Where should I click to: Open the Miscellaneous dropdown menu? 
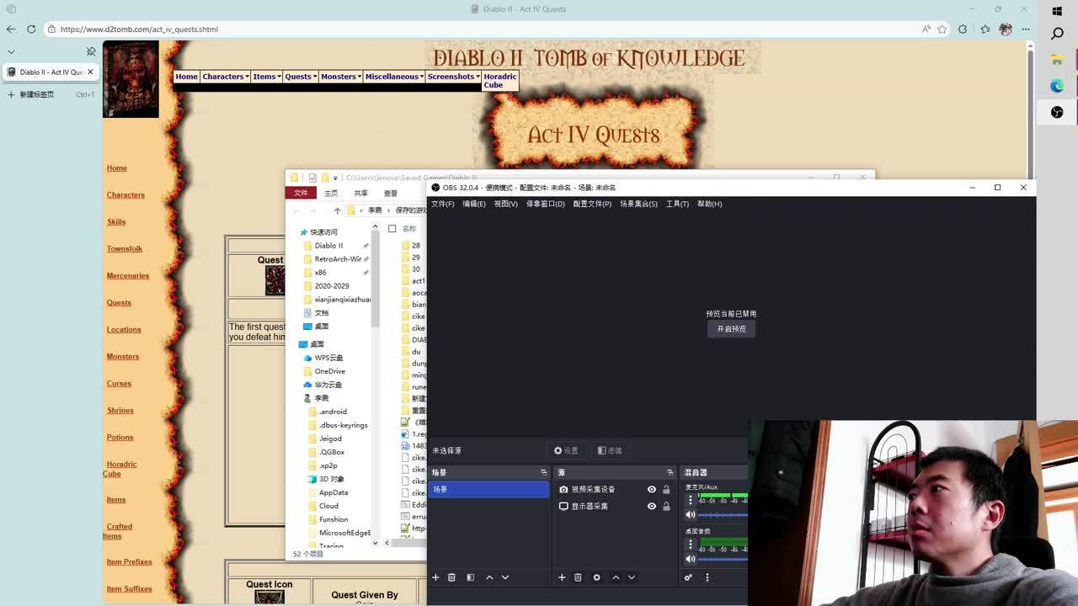[x=394, y=77]
